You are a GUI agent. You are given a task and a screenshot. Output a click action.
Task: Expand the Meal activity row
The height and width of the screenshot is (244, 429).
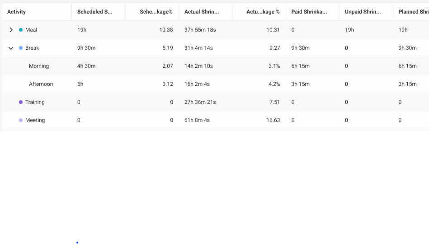tap(11, 30)
